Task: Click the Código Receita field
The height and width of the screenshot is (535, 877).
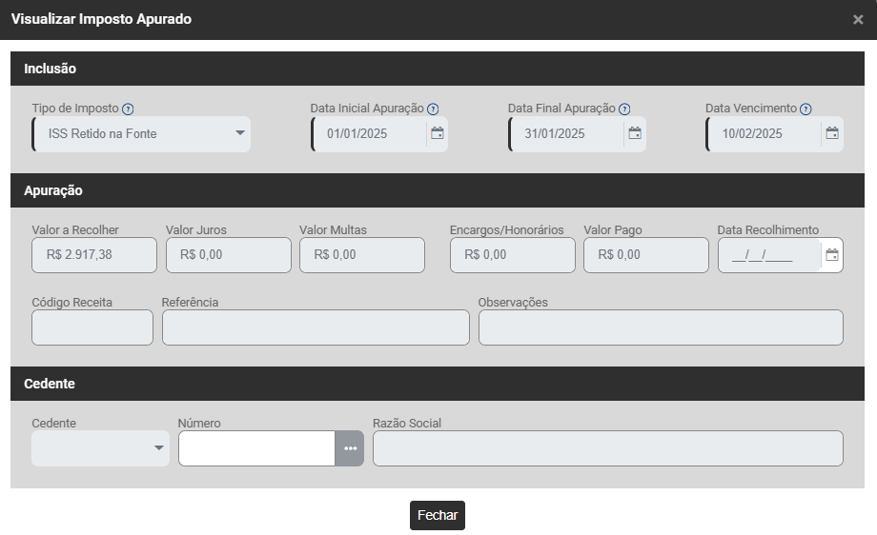Action: point(92,327)
